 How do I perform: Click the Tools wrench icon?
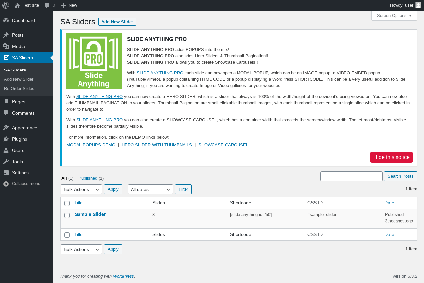click(x=6, y=162)
